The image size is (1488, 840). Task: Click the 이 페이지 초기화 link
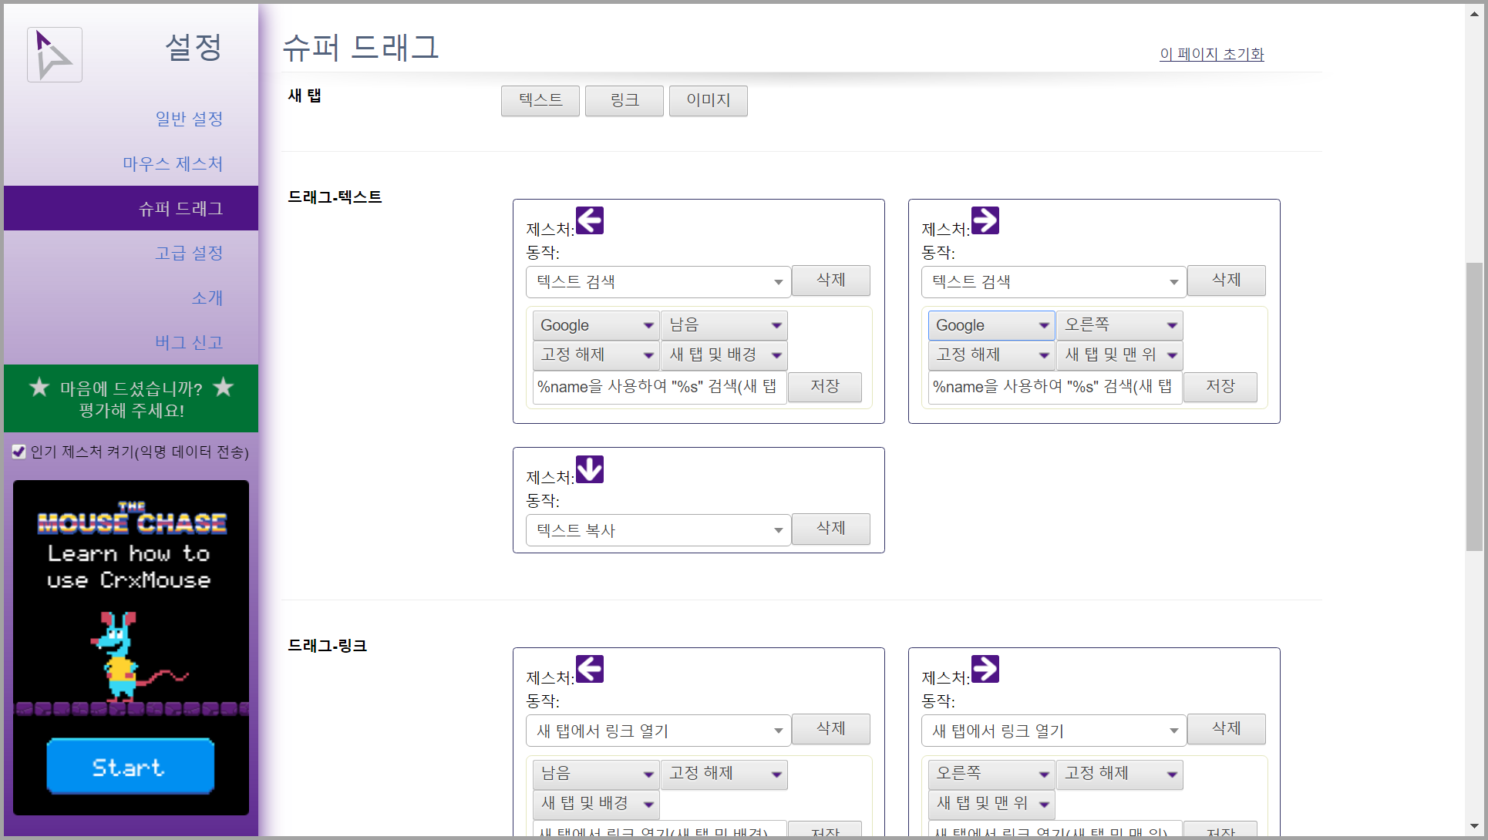click(1211, 54)
